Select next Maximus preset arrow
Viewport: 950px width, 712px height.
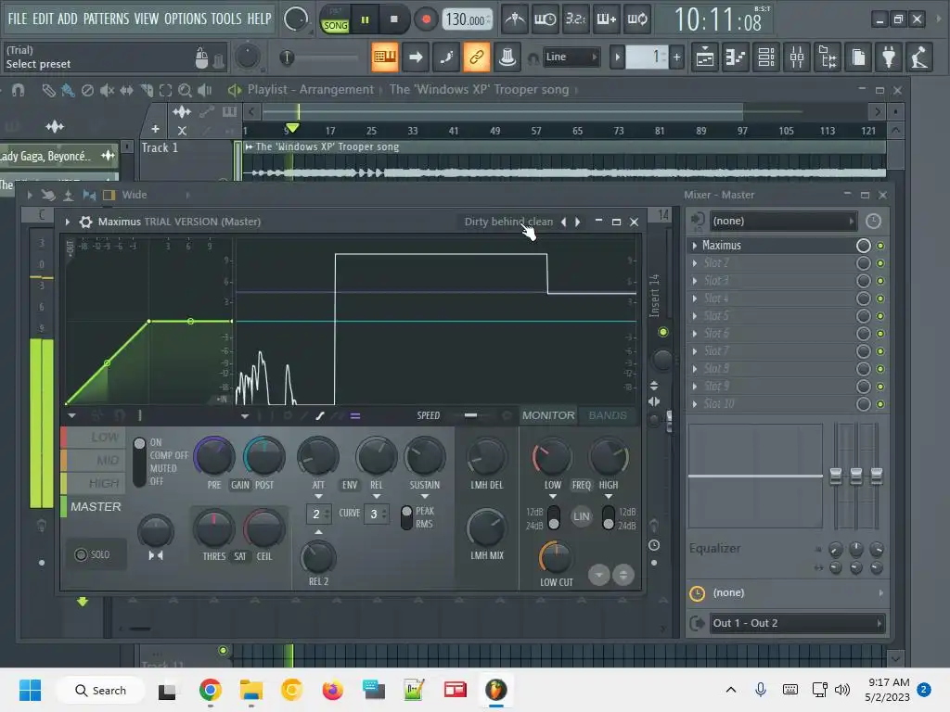577,222
